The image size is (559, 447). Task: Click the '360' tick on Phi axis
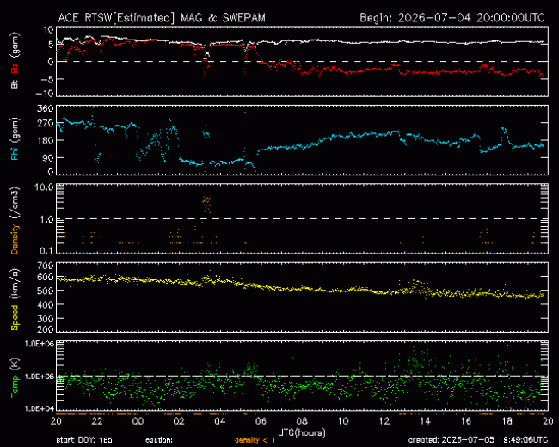46,108
